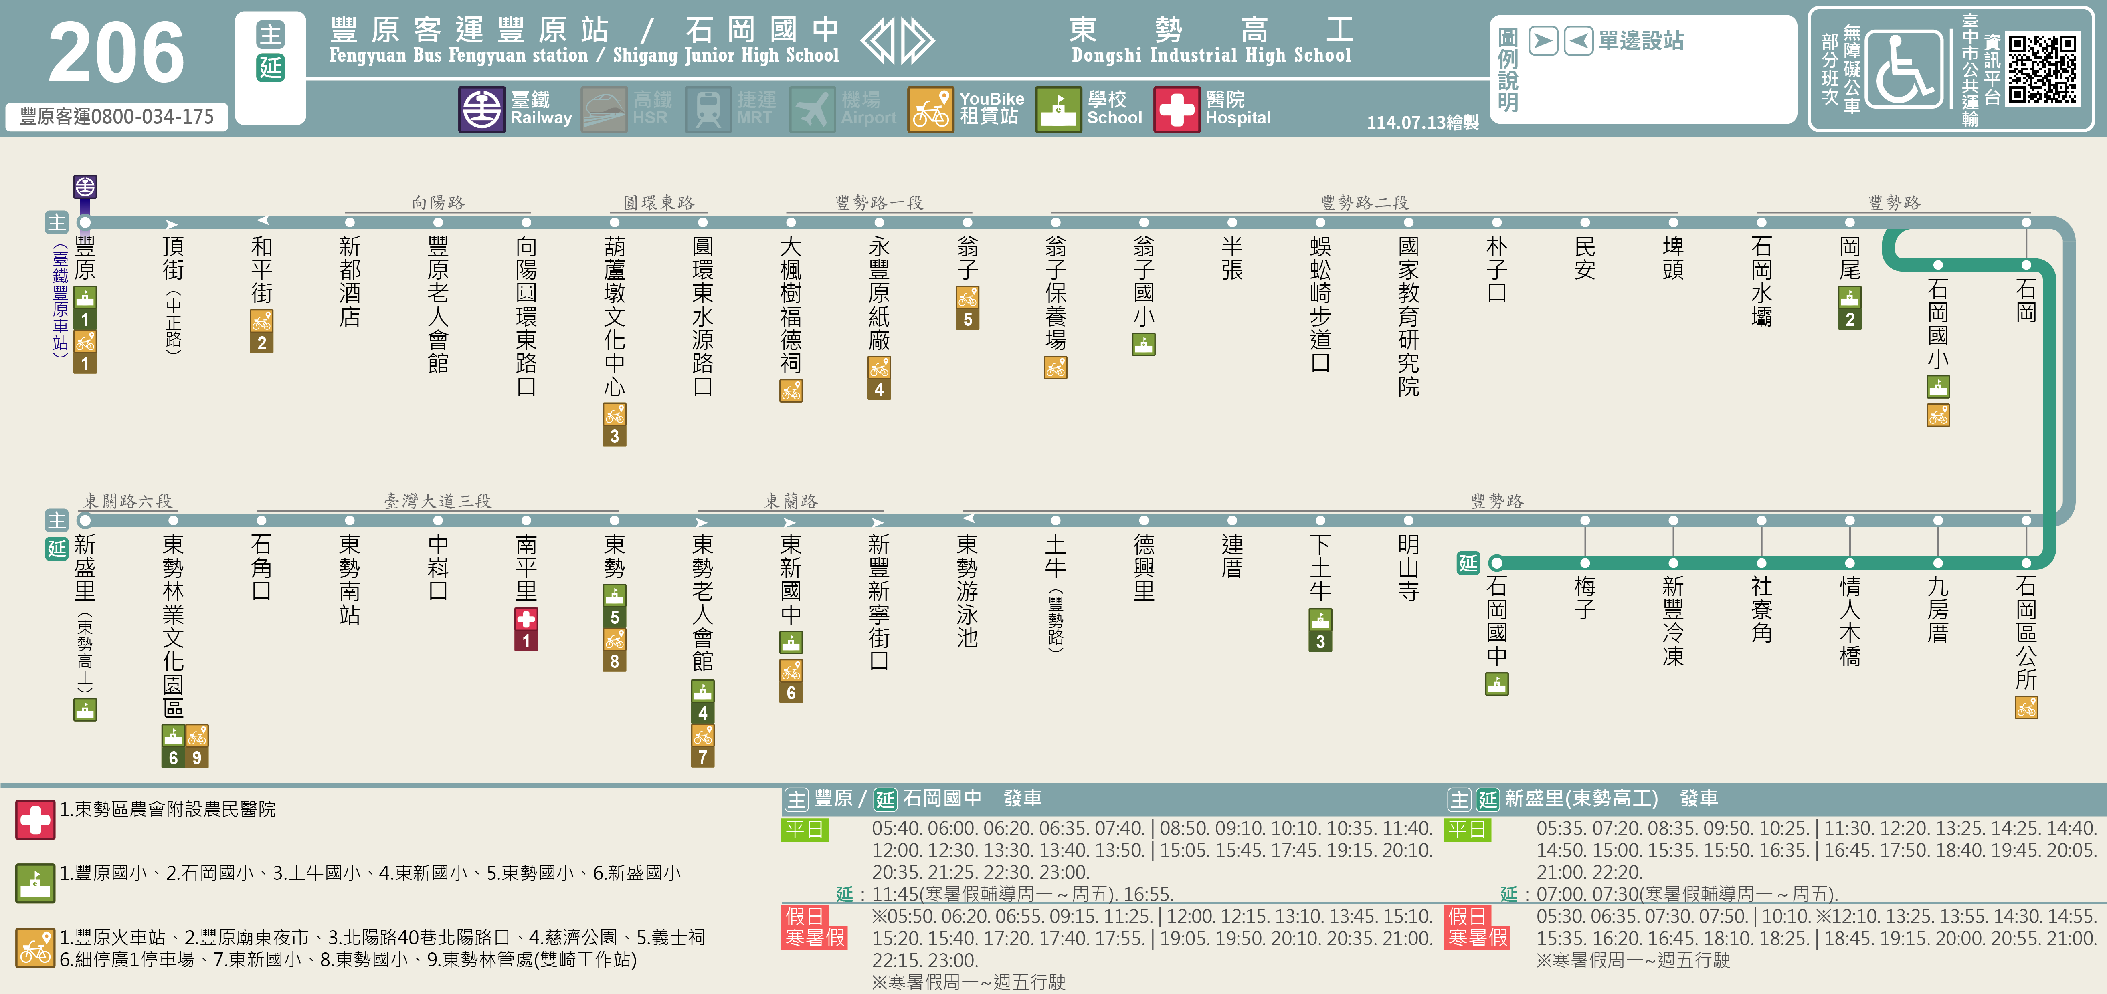Click the green 主 badge beside route number
Screen dimensions: 2107x994
point(271,35)
